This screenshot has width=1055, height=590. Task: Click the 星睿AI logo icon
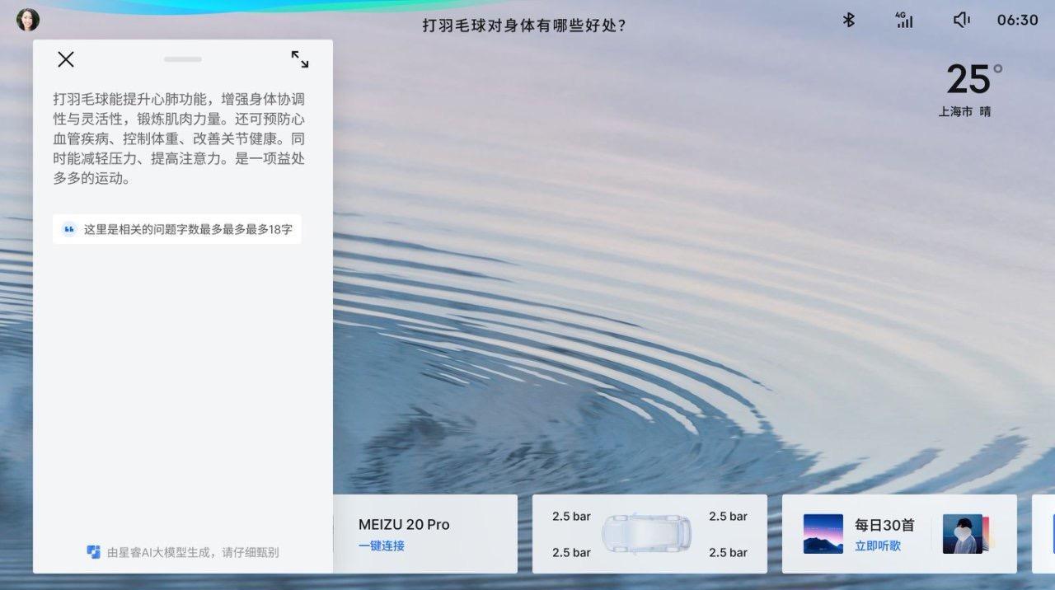point(94,552)
